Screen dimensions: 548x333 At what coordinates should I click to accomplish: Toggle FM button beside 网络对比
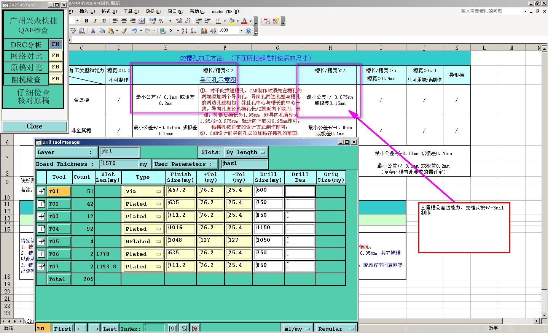(56, 55)
